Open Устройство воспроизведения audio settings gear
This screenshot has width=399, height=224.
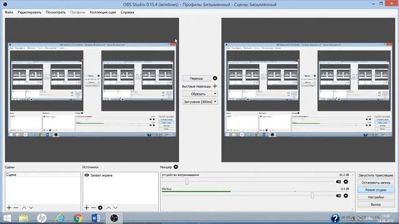(x=345, y=182)
